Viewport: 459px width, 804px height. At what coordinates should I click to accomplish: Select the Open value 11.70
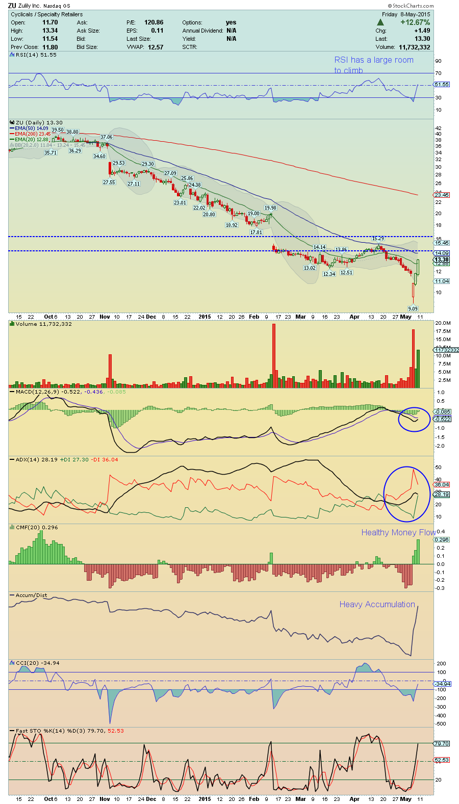[x=50, y=22]
